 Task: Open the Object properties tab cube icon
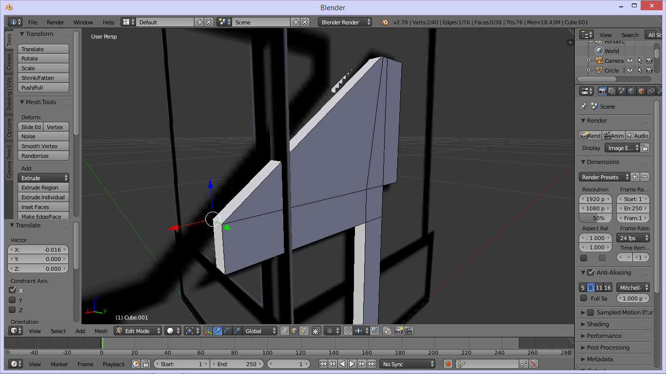tap(641, 91)
